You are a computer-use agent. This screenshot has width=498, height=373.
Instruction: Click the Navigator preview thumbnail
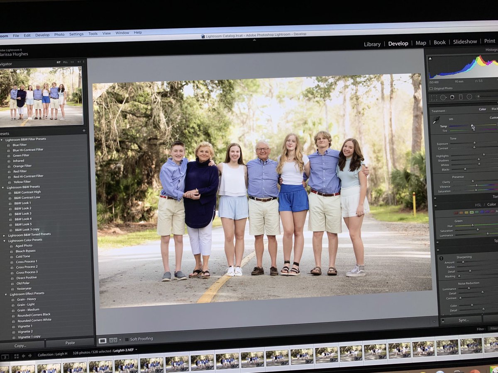click(x=41, y=96)
